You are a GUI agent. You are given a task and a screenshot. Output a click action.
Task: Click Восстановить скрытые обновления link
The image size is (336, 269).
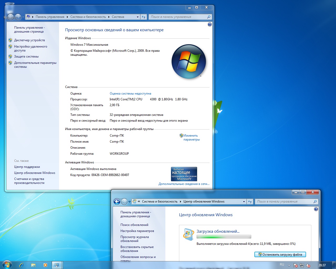(x=137, y=249)
